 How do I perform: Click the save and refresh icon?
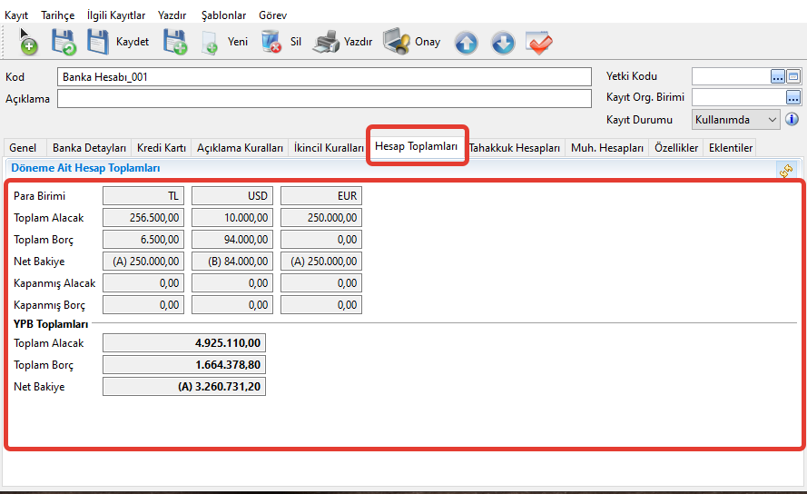pyautogui.click(x=63, y=42)
